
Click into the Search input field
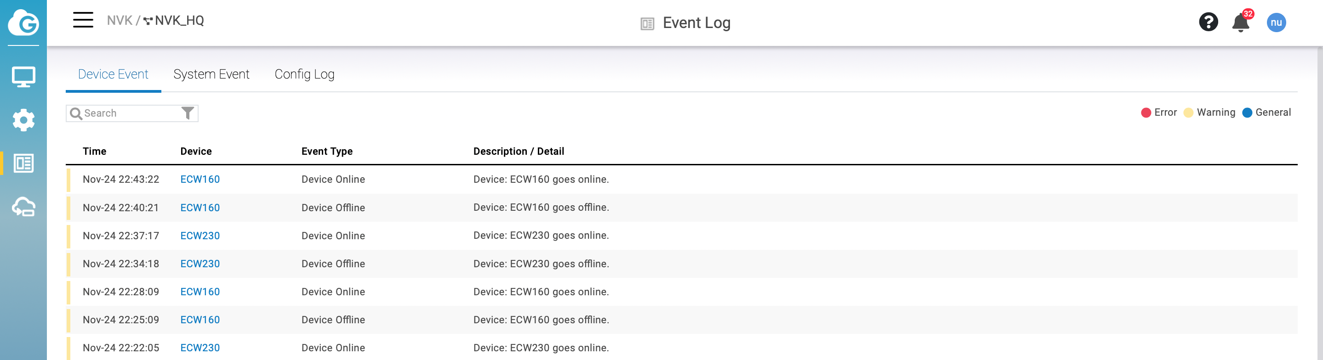(x=132, y=113)
